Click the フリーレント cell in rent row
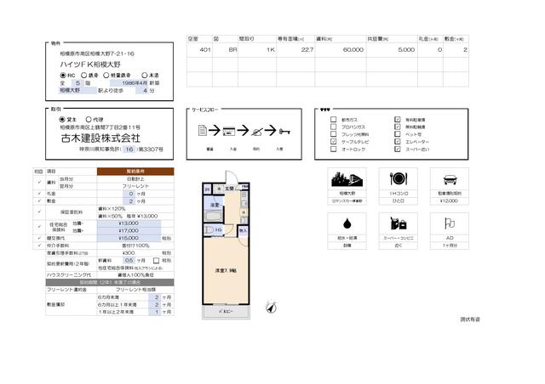Image resolution: width=545 pixels, height=384 pixels. click(135, 186)
